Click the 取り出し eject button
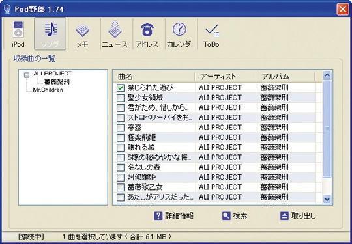Viewport: 352px width, 244px height. pyautogui.click(x=298, y=216)
